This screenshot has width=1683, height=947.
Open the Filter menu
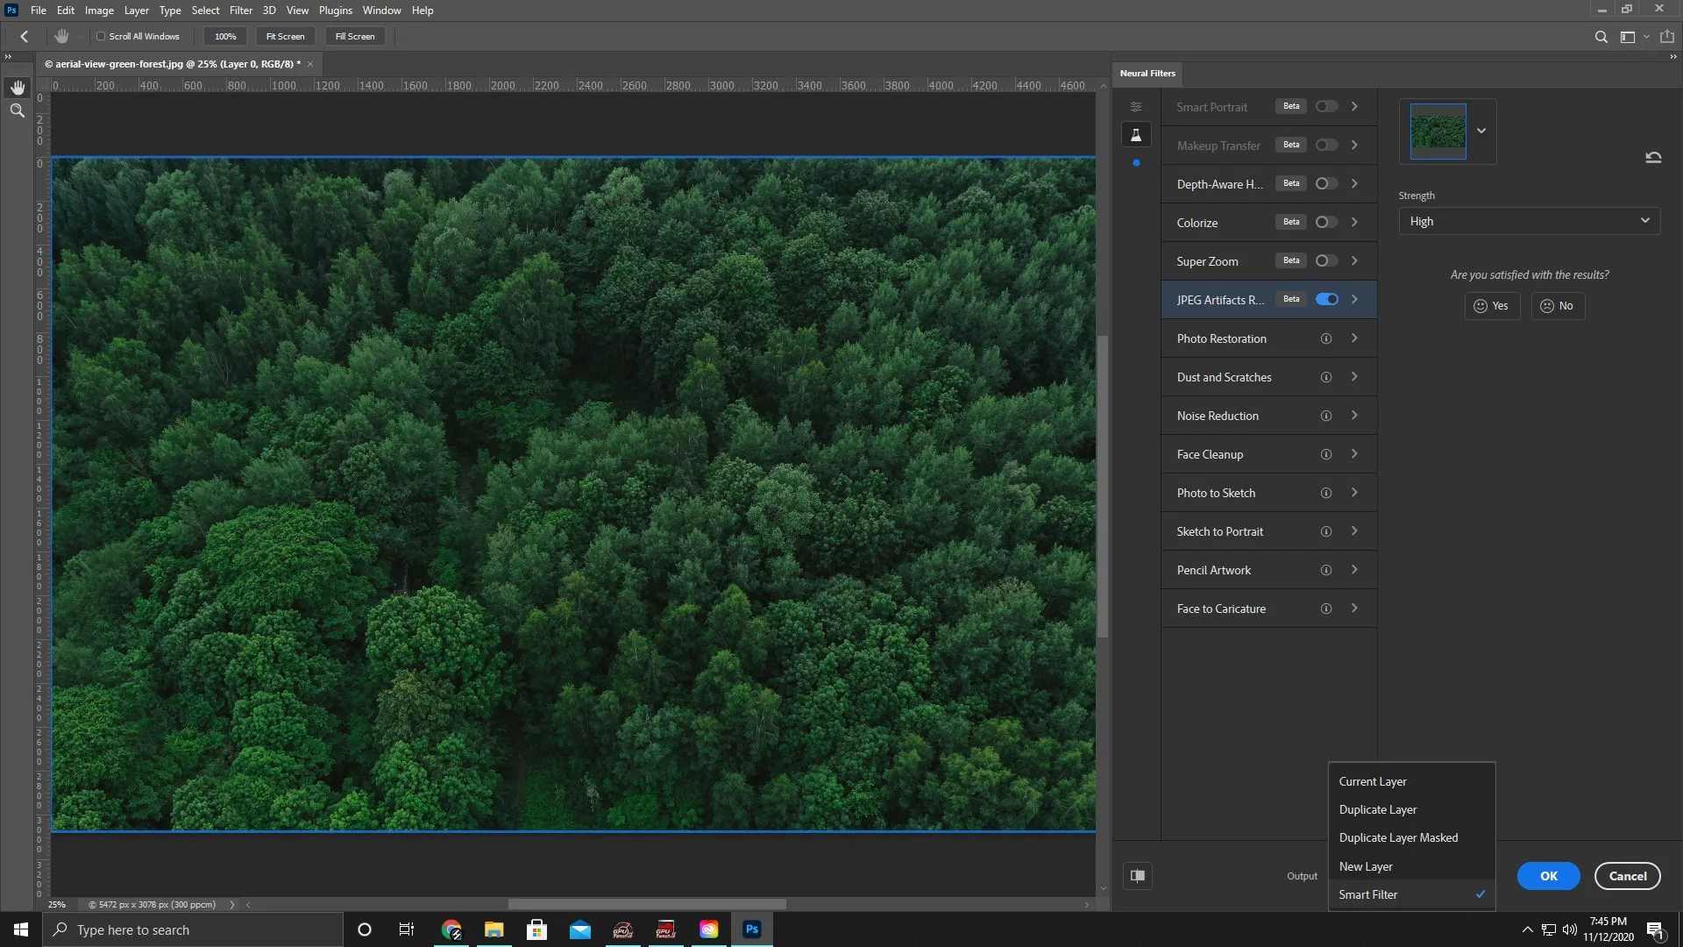[240, 11]
